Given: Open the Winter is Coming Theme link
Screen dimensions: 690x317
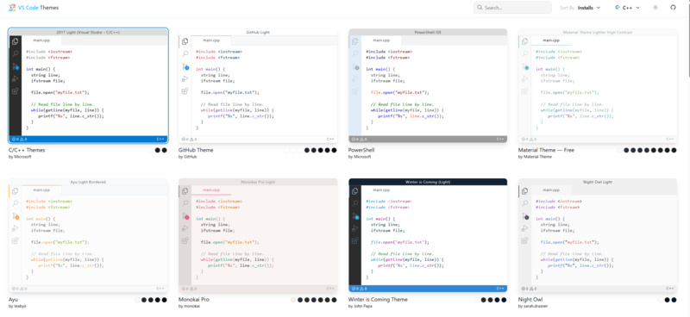Looking at the screenshot, I should click(378, 300).
